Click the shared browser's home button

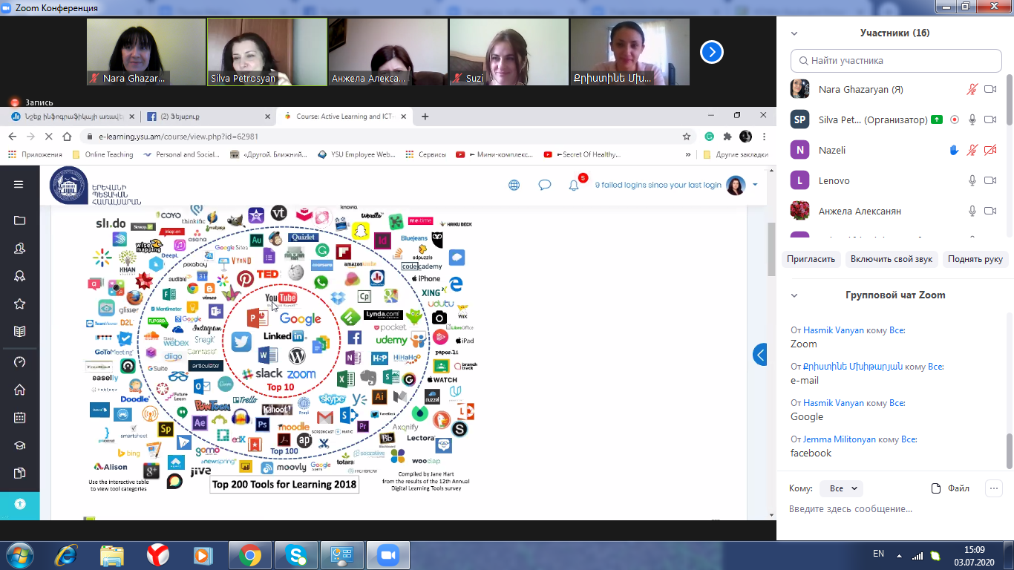[67, 137]
